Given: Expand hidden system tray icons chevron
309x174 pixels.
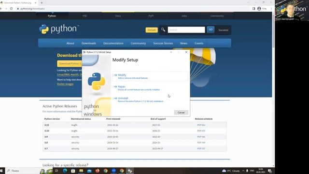Looking at the screenshot, I should (x=243, y=171).
